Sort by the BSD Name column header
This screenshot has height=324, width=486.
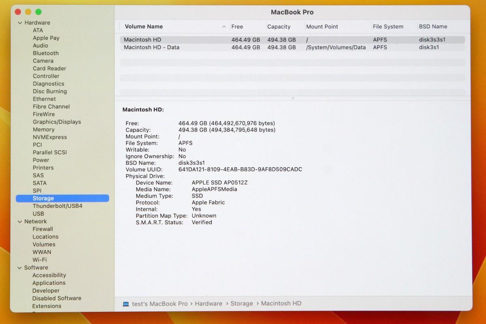(x=433, y=27)
